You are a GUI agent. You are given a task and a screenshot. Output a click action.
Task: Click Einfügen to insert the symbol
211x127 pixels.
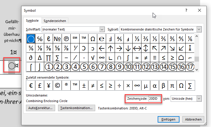point(169,119)
